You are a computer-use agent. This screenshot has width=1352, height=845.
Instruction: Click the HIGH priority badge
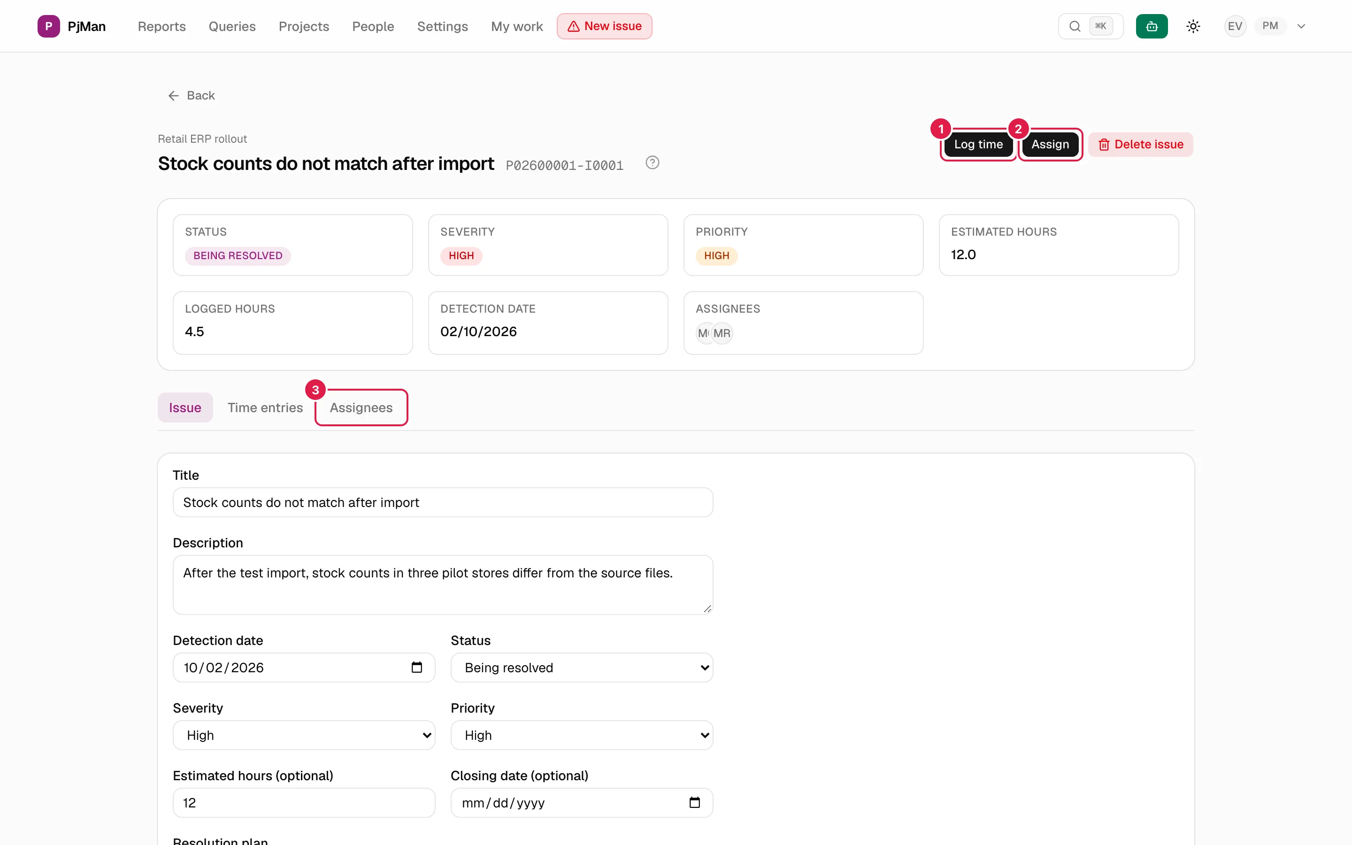(x=716, y=256)
